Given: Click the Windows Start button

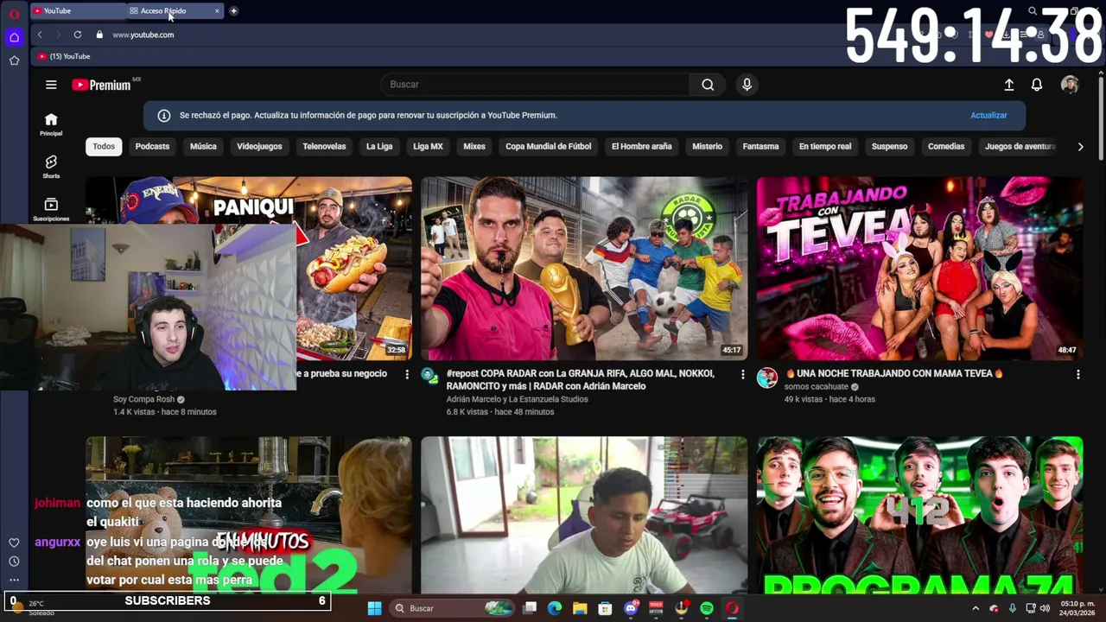Looking at the screenshot, I should click(x=374, y=608).
